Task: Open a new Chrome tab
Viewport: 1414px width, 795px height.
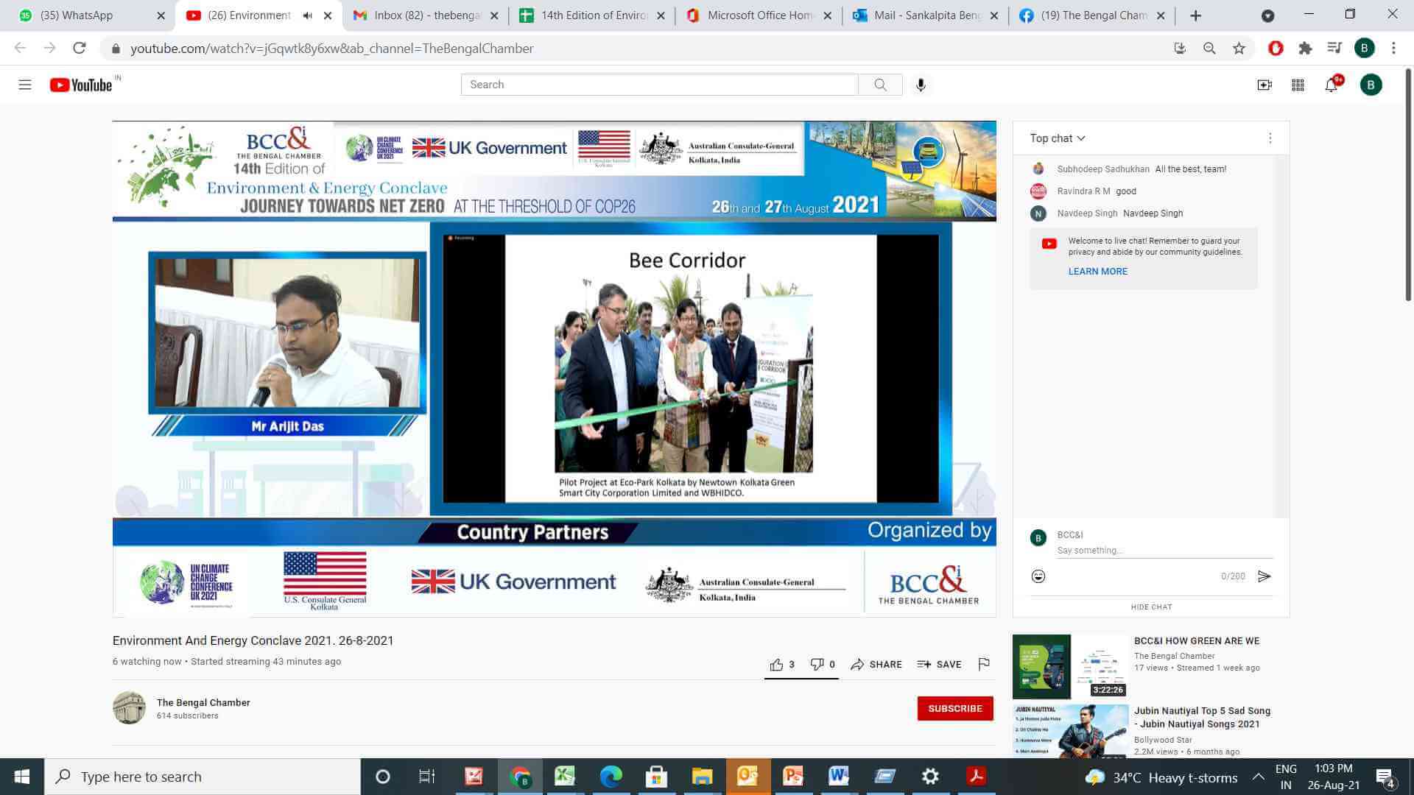Action: click(1196, 15)
